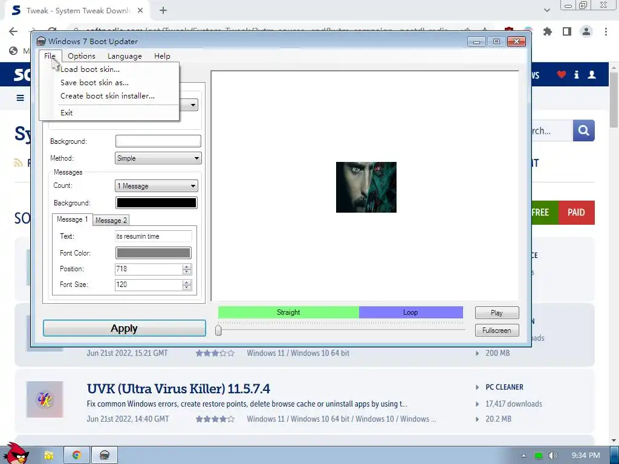Image resolution: width=619 pixels, height=464 pixels.
Task: Decrease Font Size with the down arrow
Action: point(187,288)
